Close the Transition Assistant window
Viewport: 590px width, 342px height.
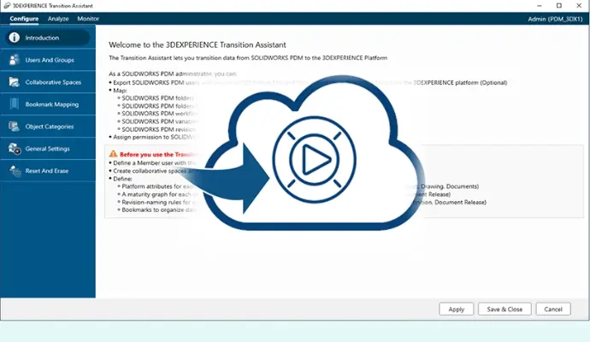point(579,6)
